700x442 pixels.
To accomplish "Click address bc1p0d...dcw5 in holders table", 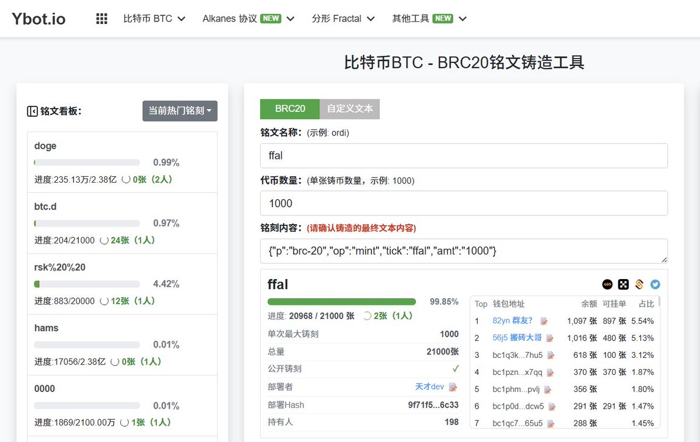I will coord(518,406).
